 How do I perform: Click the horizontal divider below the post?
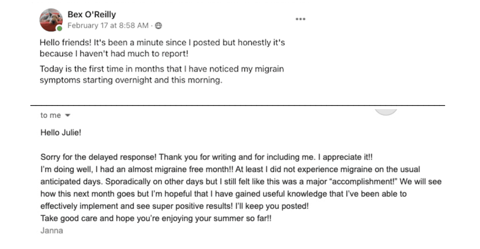[x=238, y=106]
